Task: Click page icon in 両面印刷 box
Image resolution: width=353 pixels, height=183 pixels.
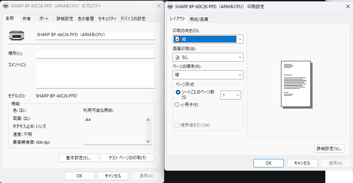Action: (x=178, y=57)
